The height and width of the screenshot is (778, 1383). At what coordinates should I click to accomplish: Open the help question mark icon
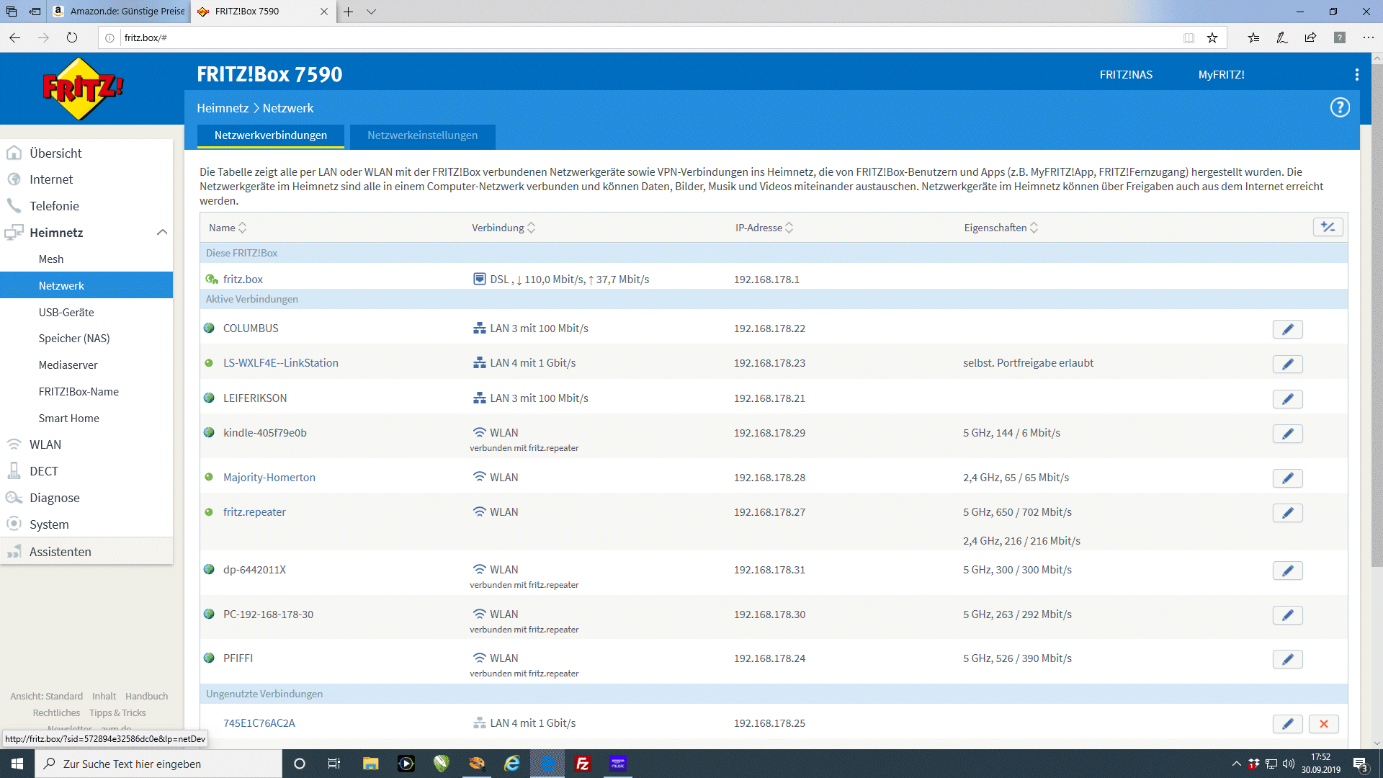point(1340,107)
